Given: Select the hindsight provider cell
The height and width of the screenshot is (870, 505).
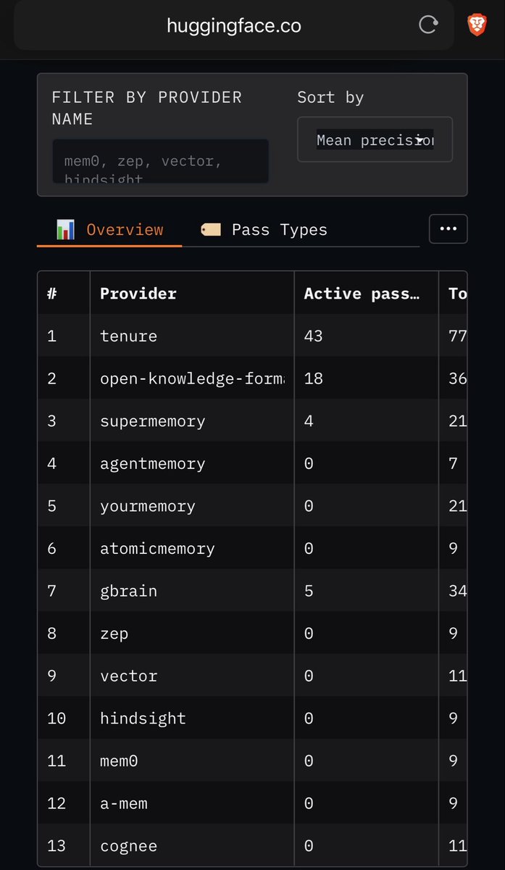Looking at the screenshot, I should [x=192, y=718].
